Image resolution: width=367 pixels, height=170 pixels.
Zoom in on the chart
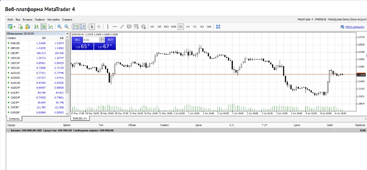tap(59, 27)
